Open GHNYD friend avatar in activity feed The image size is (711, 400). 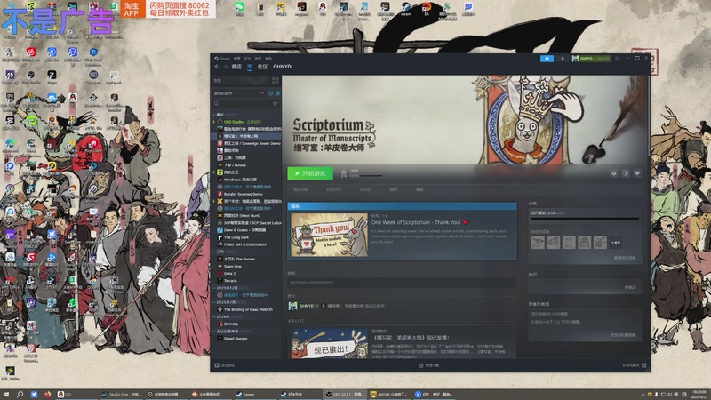click(293, 306)
